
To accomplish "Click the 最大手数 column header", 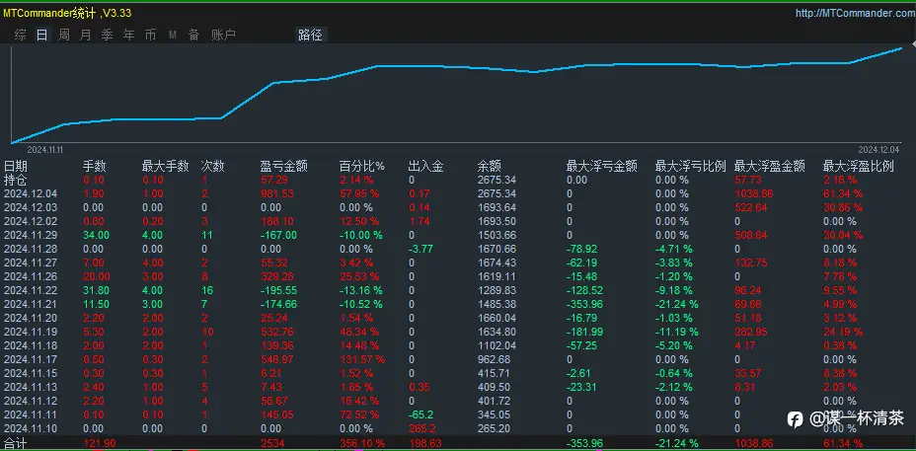I will tap(165, 167).
